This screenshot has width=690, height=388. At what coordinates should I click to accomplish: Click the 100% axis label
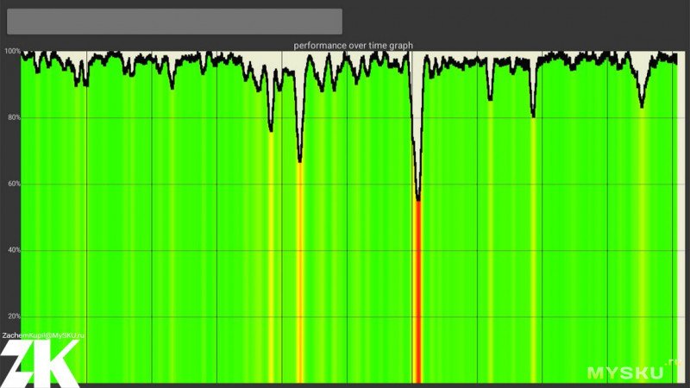[12, 51]
